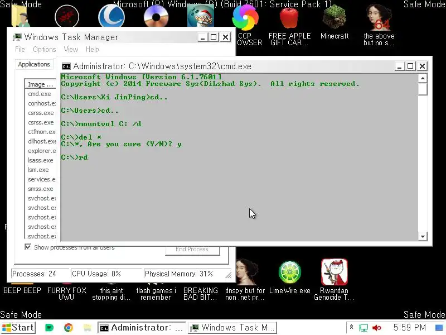
Task: Open Task Manager Options menu
Action: [45, 49]
